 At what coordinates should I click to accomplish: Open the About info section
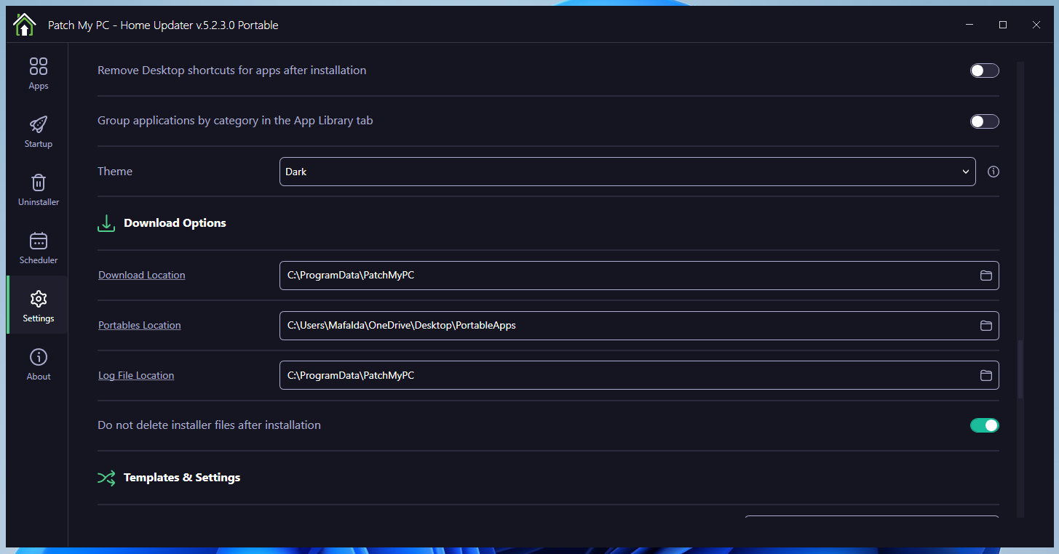tap(39, 364)
